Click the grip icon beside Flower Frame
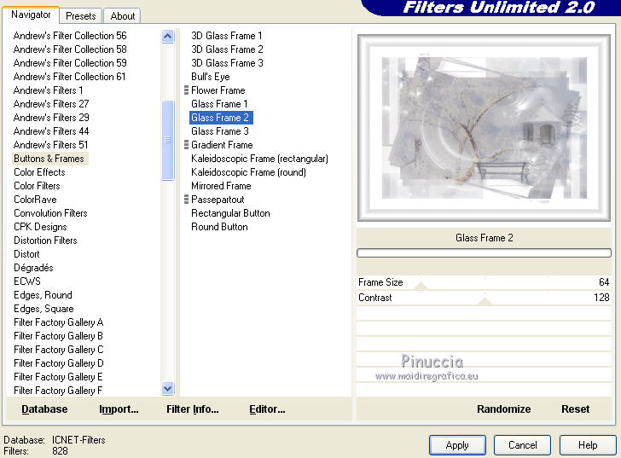Viewport: 621px width, 458px height. (x=186, y=90)
